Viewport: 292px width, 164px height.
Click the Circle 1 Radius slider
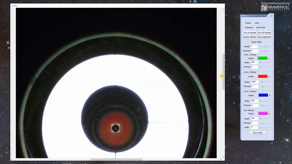click(265, 63)
